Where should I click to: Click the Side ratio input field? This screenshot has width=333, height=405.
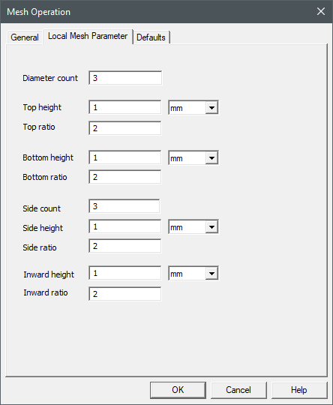[x=125, y=246]
